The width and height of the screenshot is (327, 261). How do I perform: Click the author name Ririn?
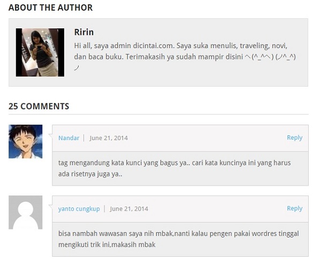[x=84, y=32]
